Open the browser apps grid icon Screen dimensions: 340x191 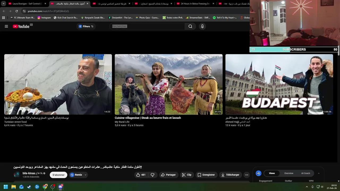pyautogui.click(x=3, y=18)
